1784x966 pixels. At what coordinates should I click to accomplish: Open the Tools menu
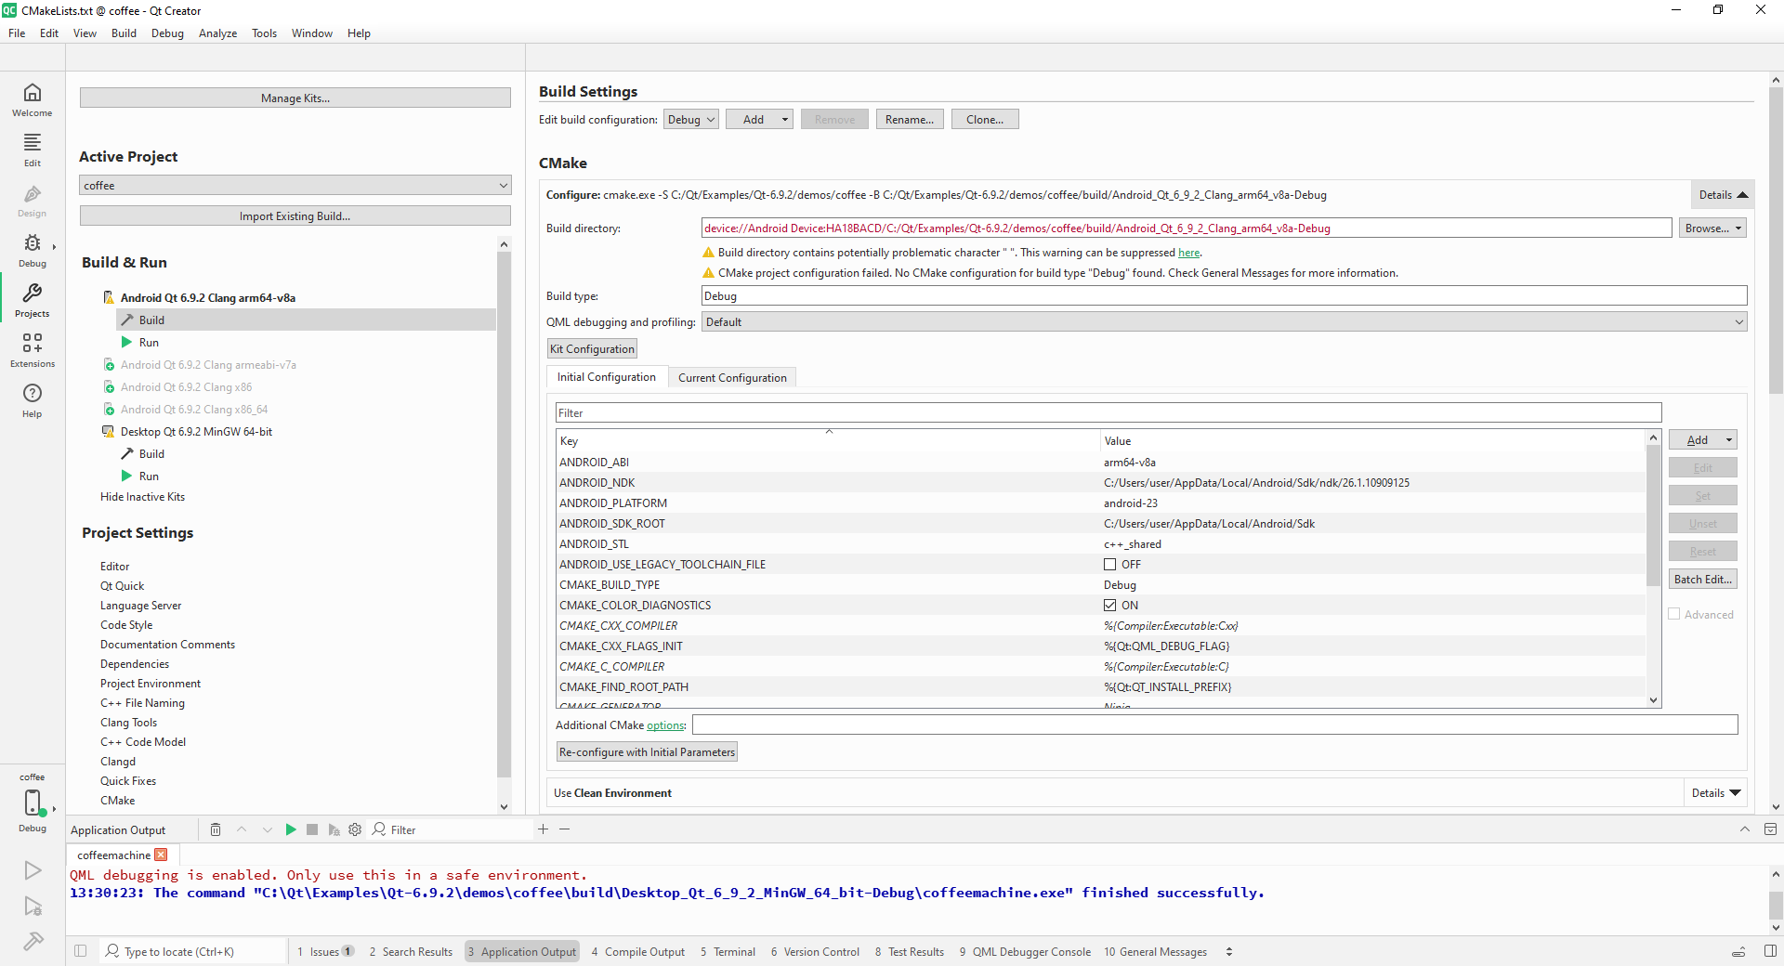pos(264,33)
